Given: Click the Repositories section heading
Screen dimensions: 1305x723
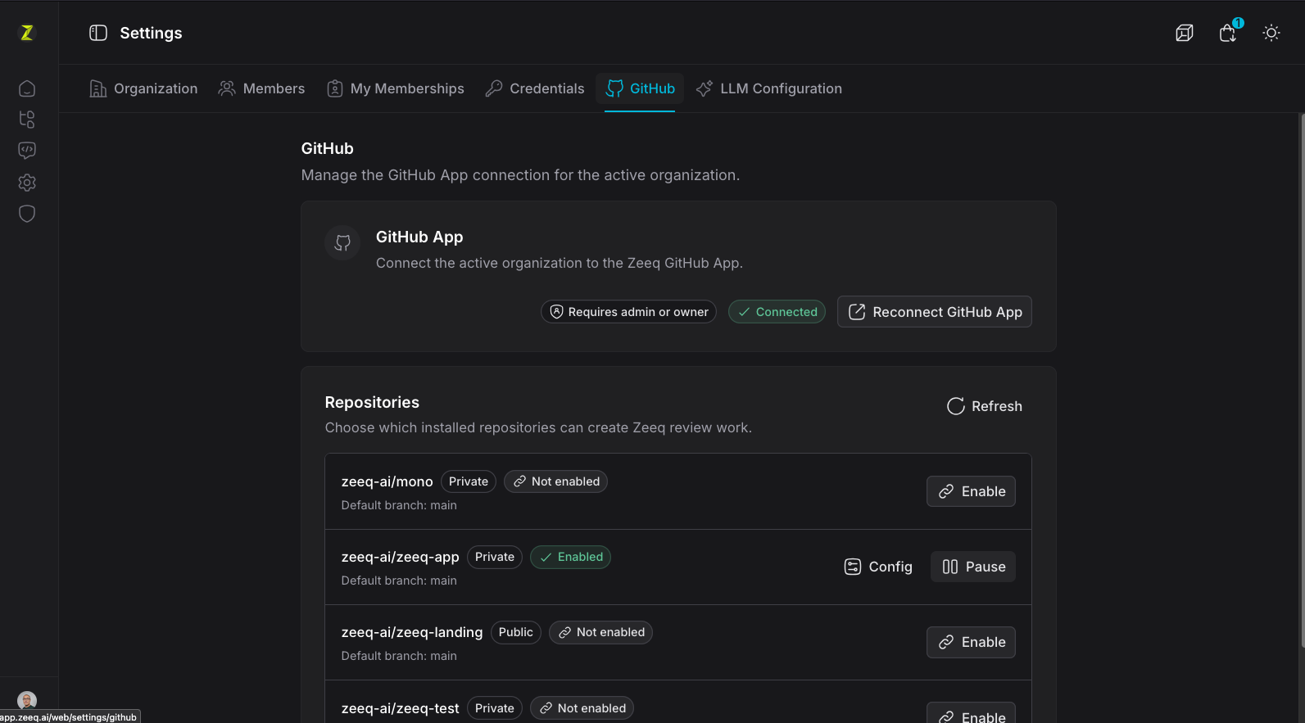Looking at the screenshot, I should coord(372,402).
